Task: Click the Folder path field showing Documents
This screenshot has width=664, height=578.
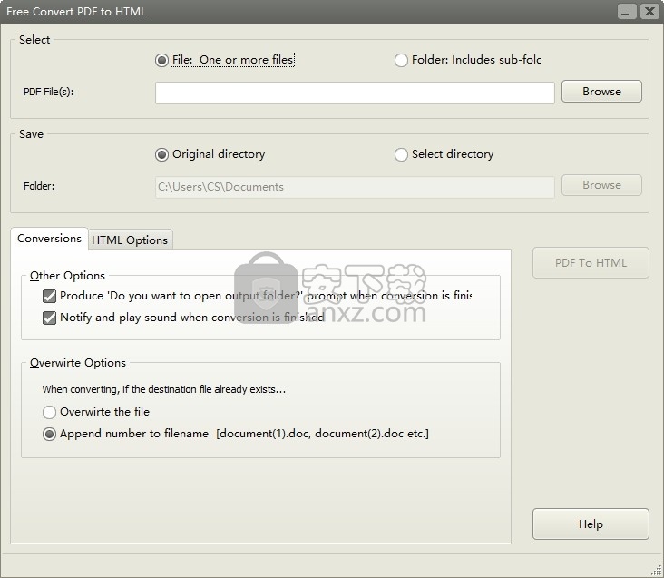Action: coord(355,187)
